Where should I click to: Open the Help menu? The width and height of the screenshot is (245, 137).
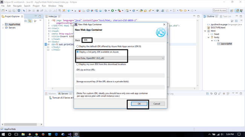(61, 6)
